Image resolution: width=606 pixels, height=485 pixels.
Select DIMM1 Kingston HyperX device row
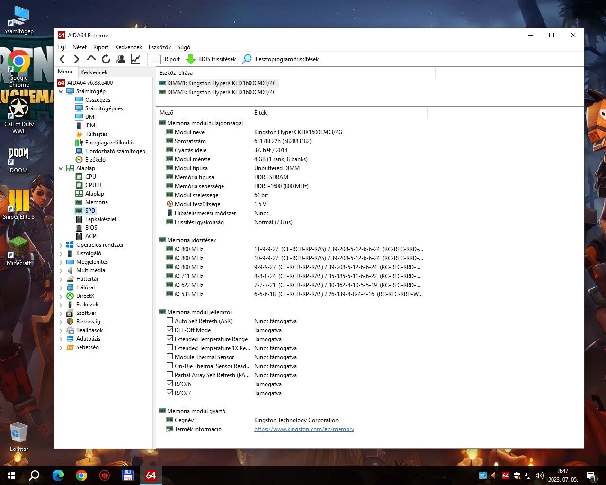point(218,83)
